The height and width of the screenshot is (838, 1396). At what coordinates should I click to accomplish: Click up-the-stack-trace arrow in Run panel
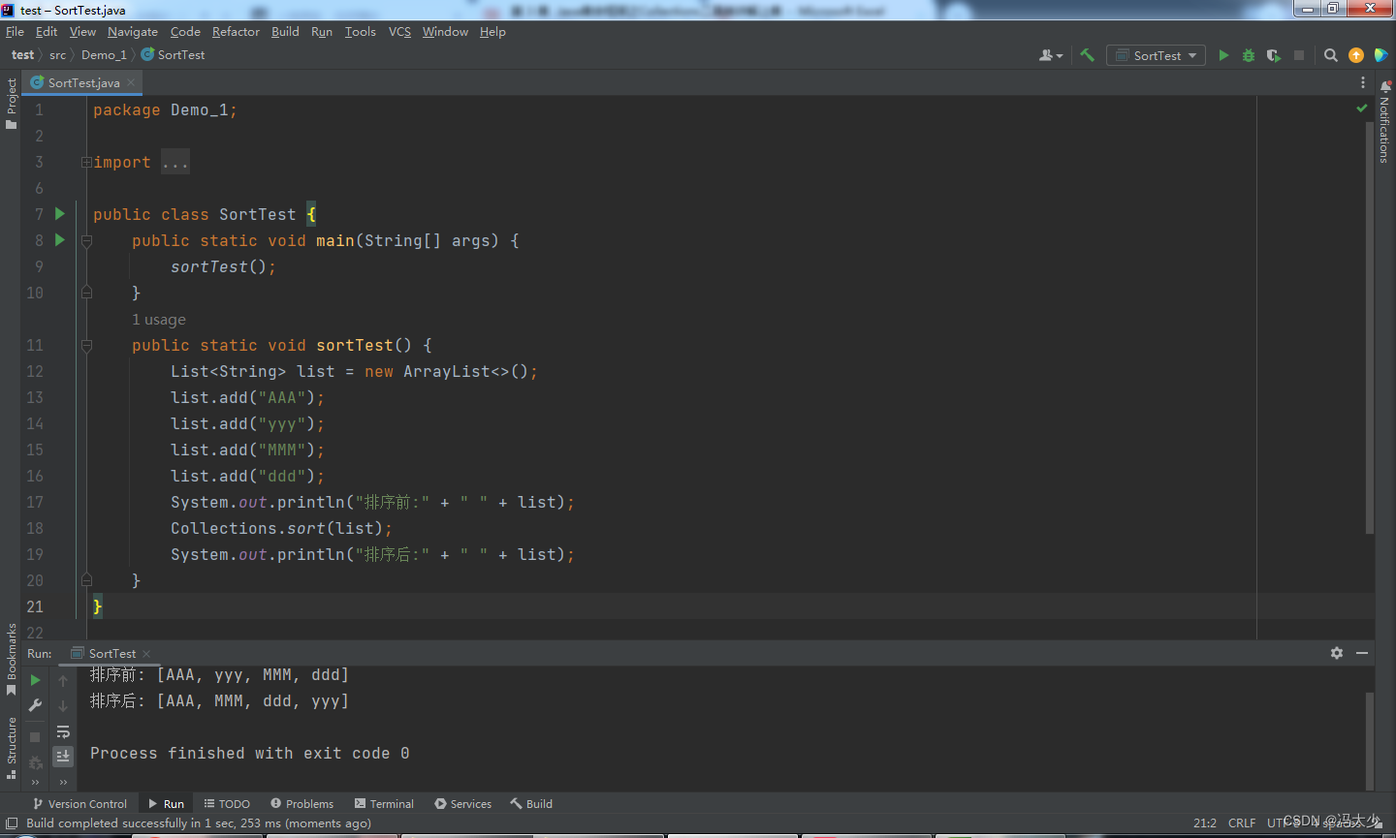pyautogui.click(x=63, y=680)
